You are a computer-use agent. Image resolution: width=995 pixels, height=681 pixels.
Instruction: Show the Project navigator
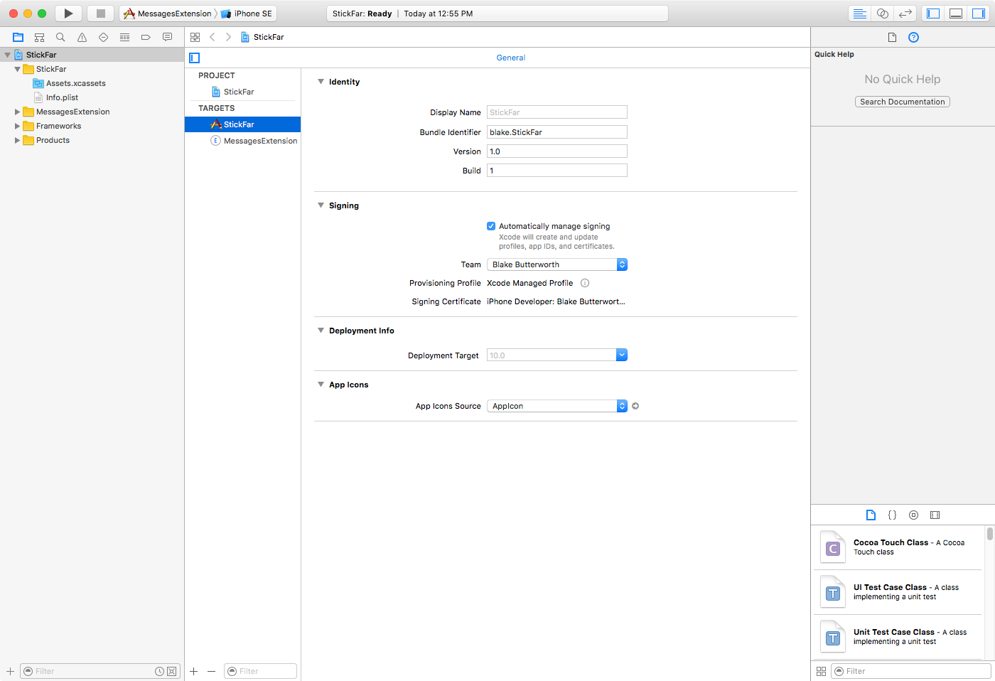coord(18,37)
